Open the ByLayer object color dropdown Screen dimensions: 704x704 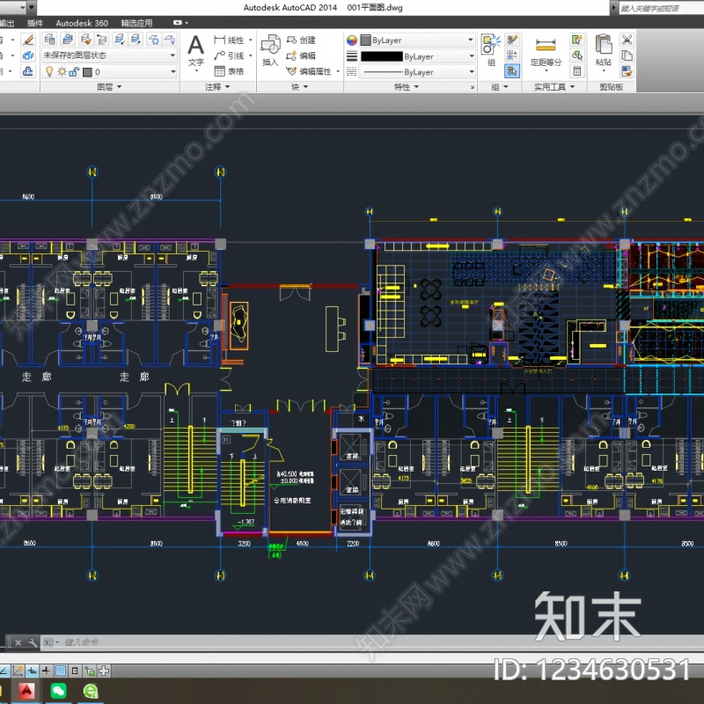click(x=417, y=40)
